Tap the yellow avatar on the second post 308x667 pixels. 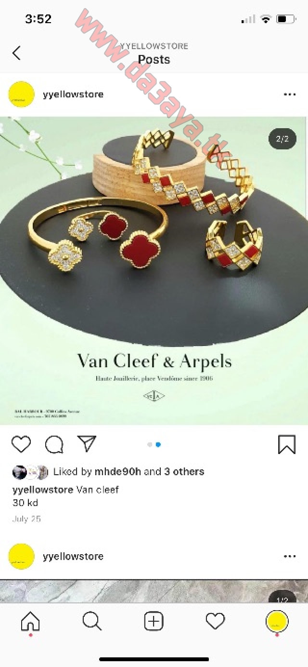(22, 556)
